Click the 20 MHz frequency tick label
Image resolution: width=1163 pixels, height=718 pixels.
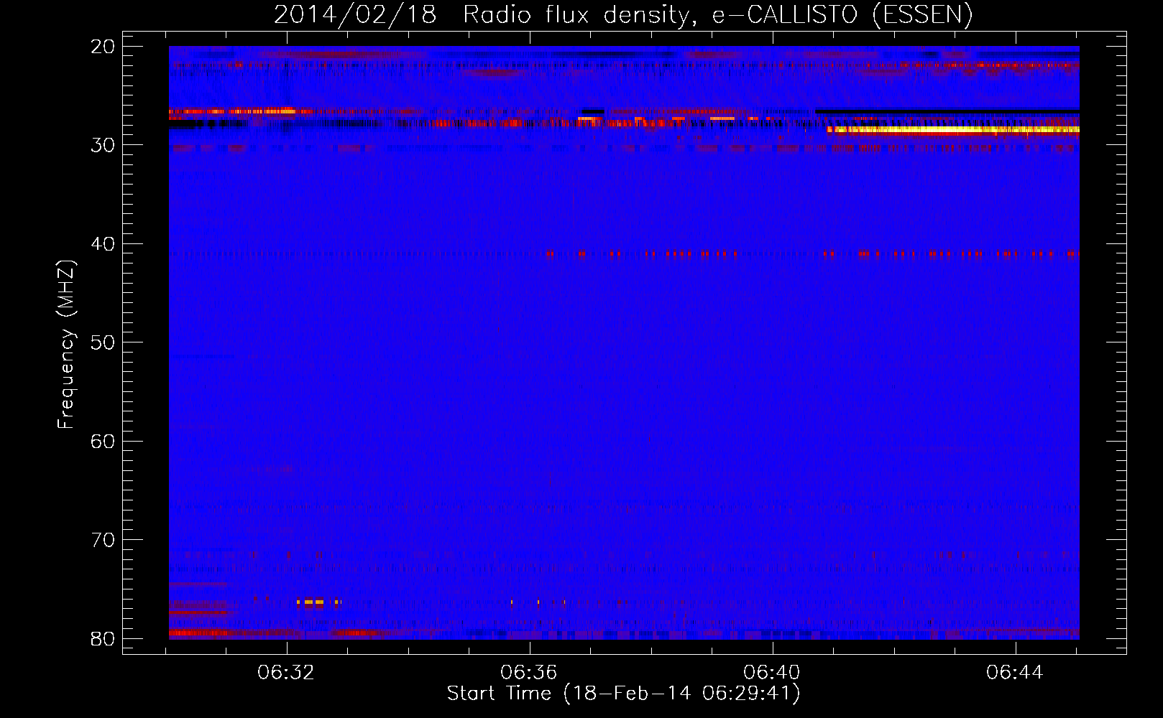(x=103, y=47)
